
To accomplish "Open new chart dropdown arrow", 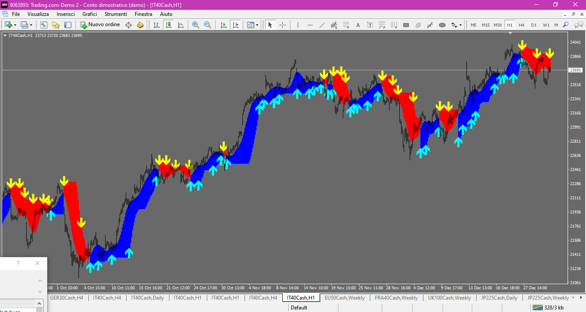I will (x=15, y=25).
